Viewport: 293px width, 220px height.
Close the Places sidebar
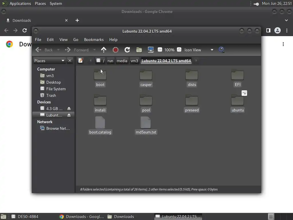(70, 61)
